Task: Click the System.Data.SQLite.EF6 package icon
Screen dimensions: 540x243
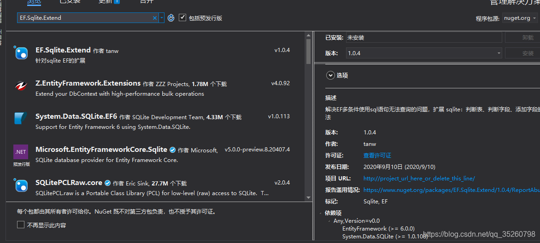Action: click(21, 118)
